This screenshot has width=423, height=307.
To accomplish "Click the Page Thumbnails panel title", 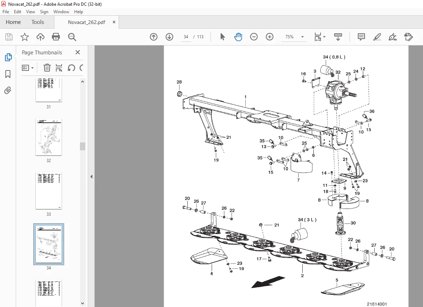I will 42,53.
